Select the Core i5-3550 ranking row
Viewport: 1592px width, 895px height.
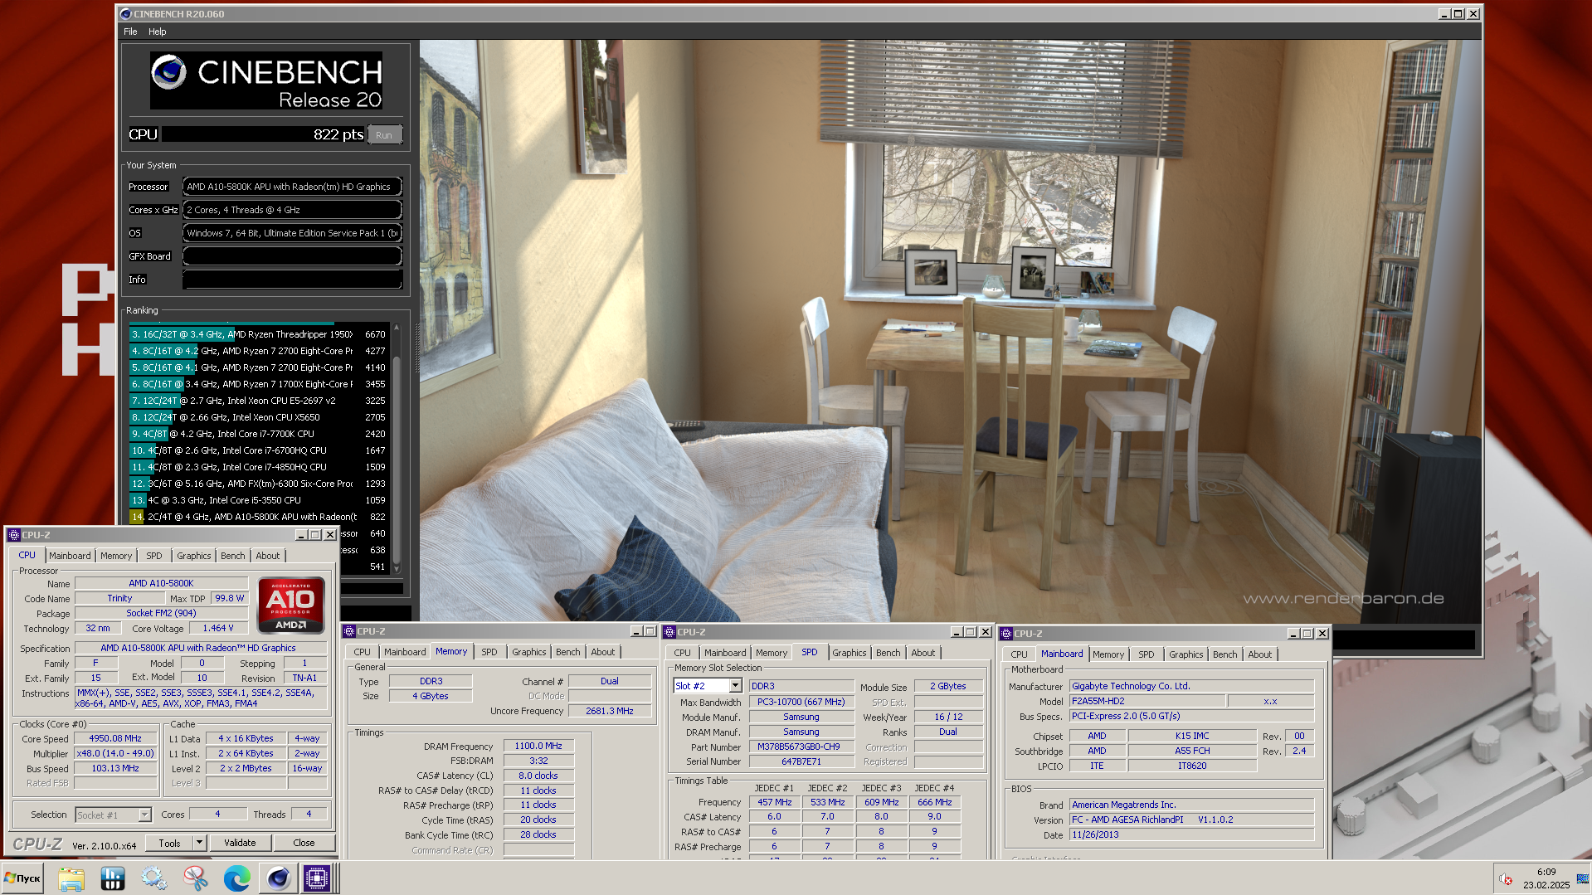[x=258, y=500]
